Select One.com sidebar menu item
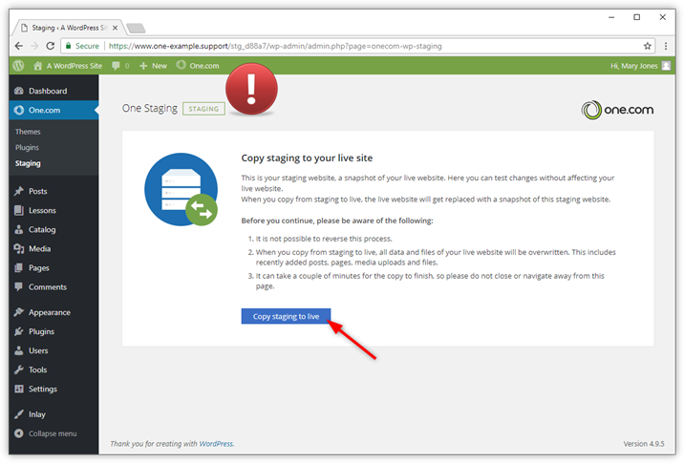The width and height of the screenshot is (684, 463). click(53, 111)
